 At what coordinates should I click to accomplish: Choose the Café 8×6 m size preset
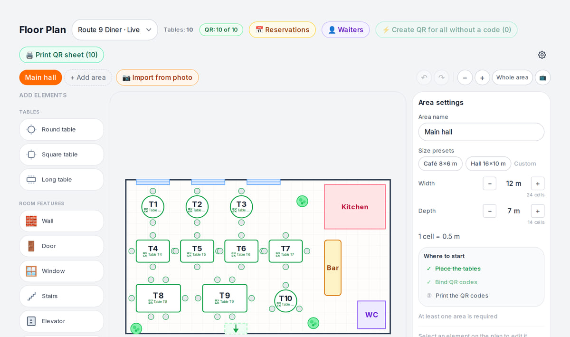(x=440, y=164)
